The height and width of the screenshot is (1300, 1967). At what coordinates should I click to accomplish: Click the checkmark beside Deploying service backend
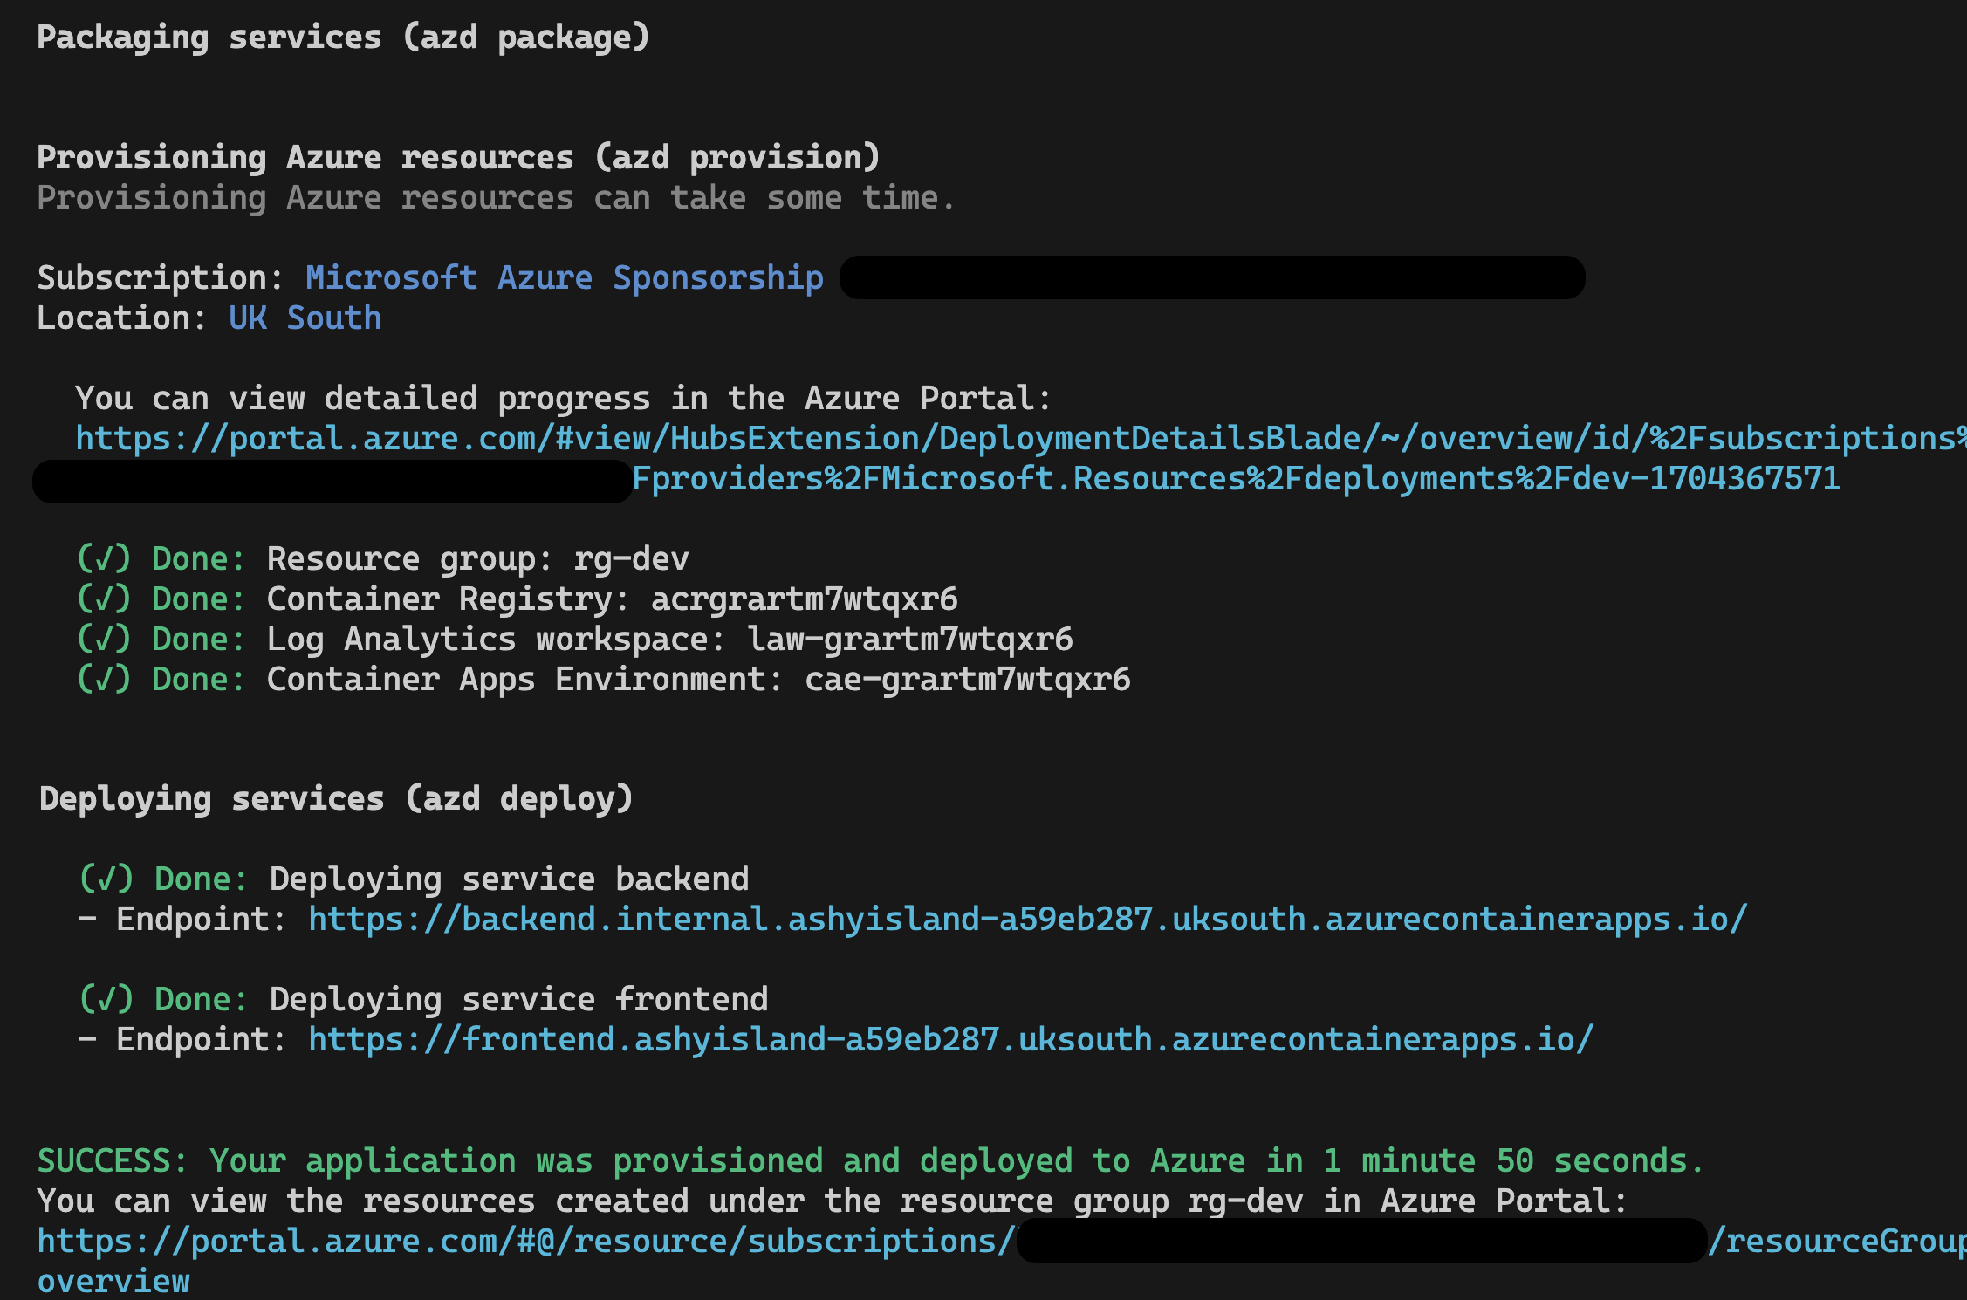[106, 879]
